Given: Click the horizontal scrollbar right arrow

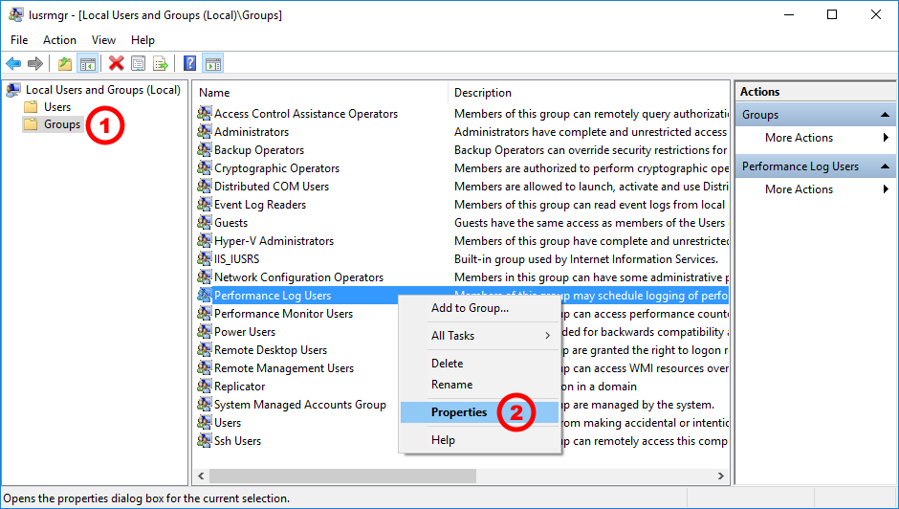Looking at the screenshot, I should point(722,476).
